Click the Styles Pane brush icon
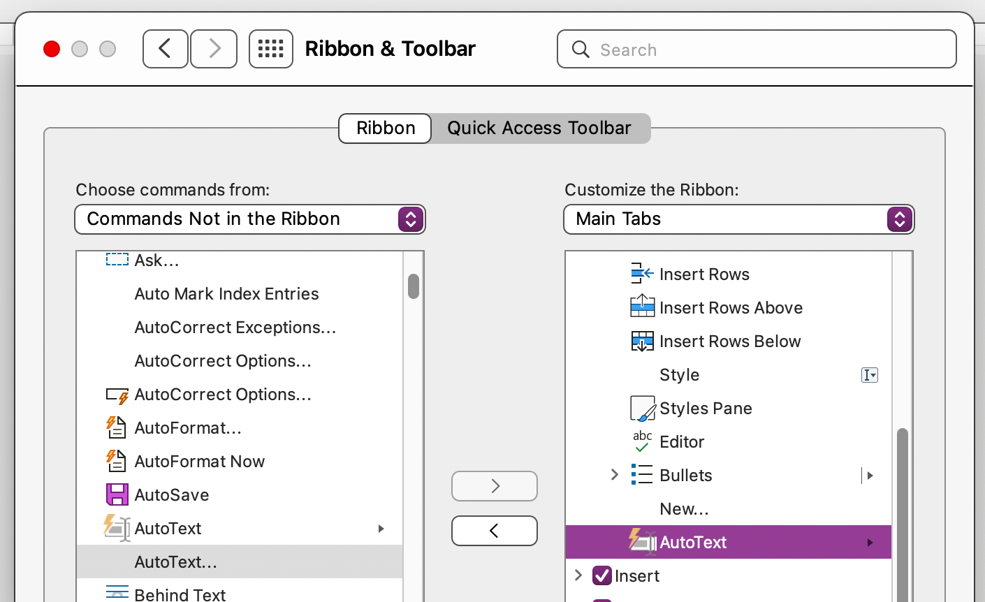The width and height of the screenshot is (985, 602). (x=643, y=409)
